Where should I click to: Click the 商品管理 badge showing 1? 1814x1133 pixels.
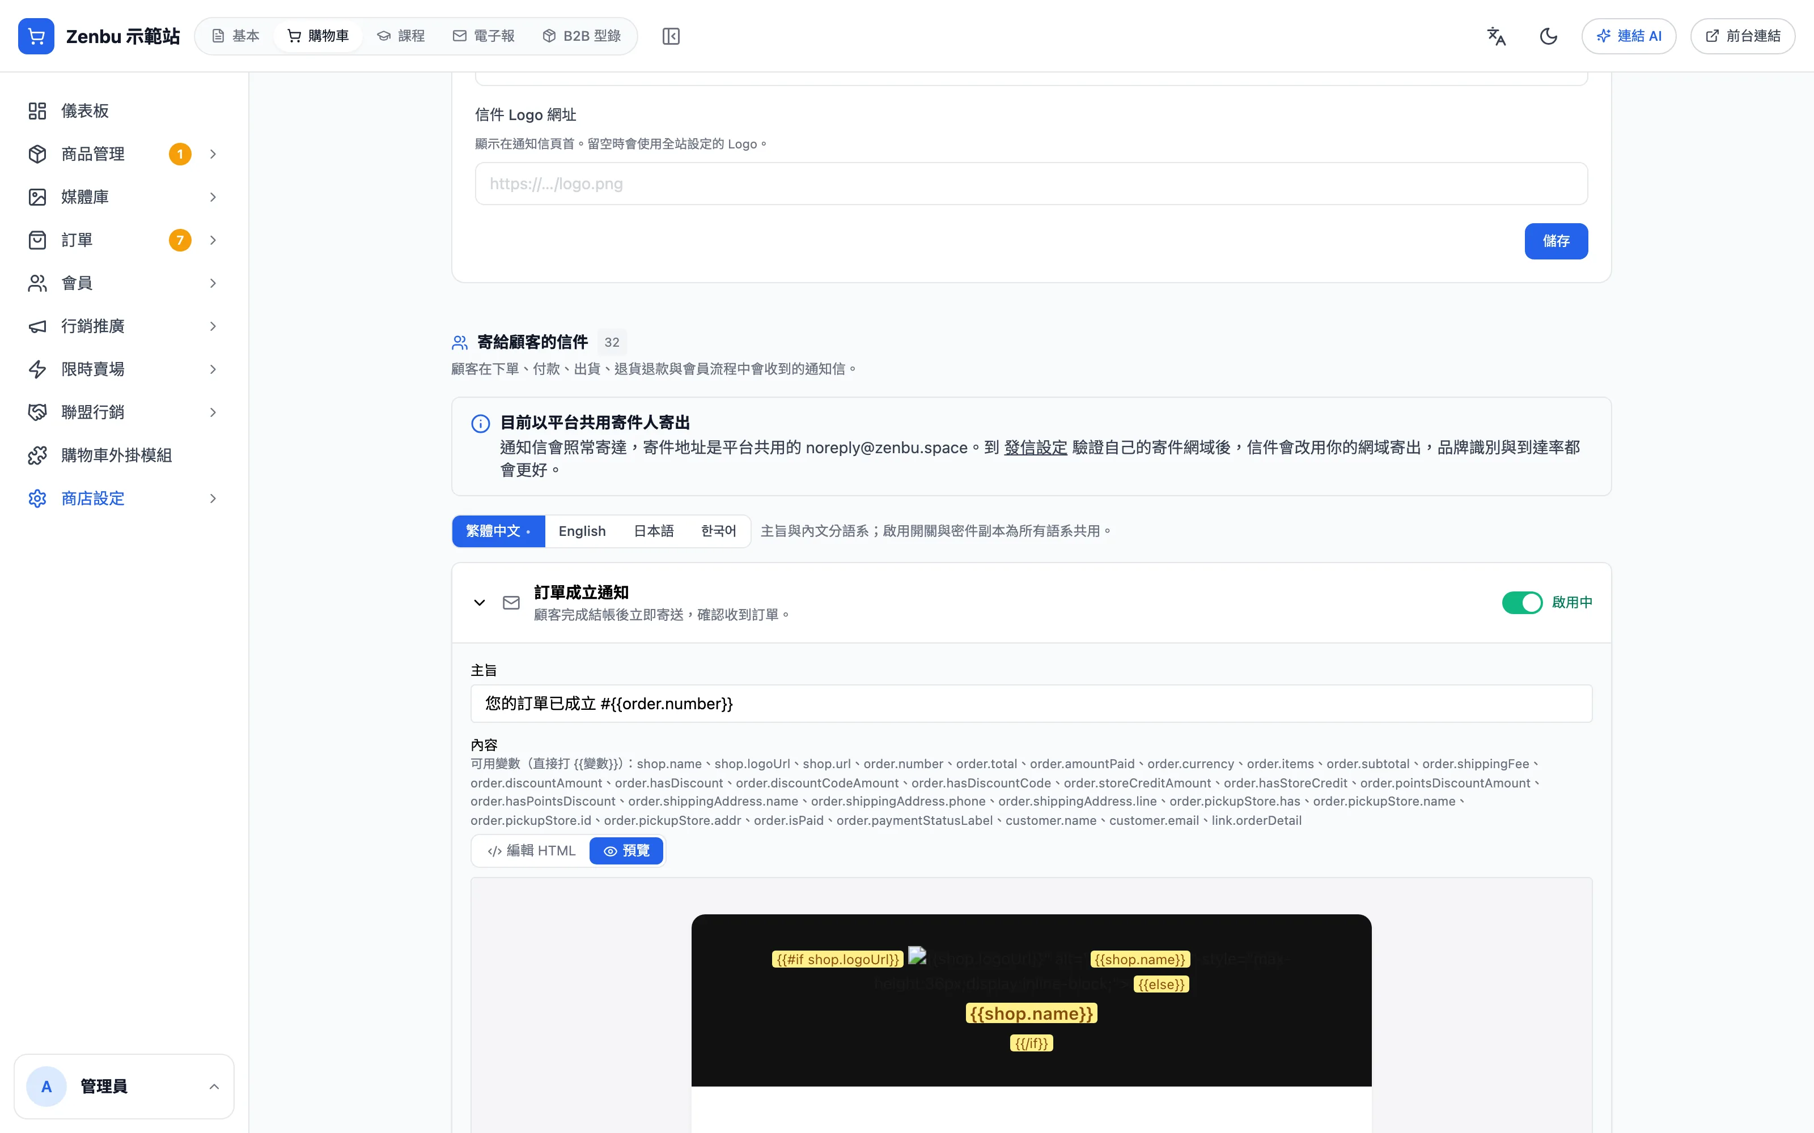180,154
